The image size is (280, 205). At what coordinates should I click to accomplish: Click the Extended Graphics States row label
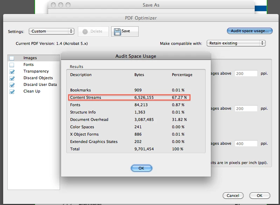[94, 142]
